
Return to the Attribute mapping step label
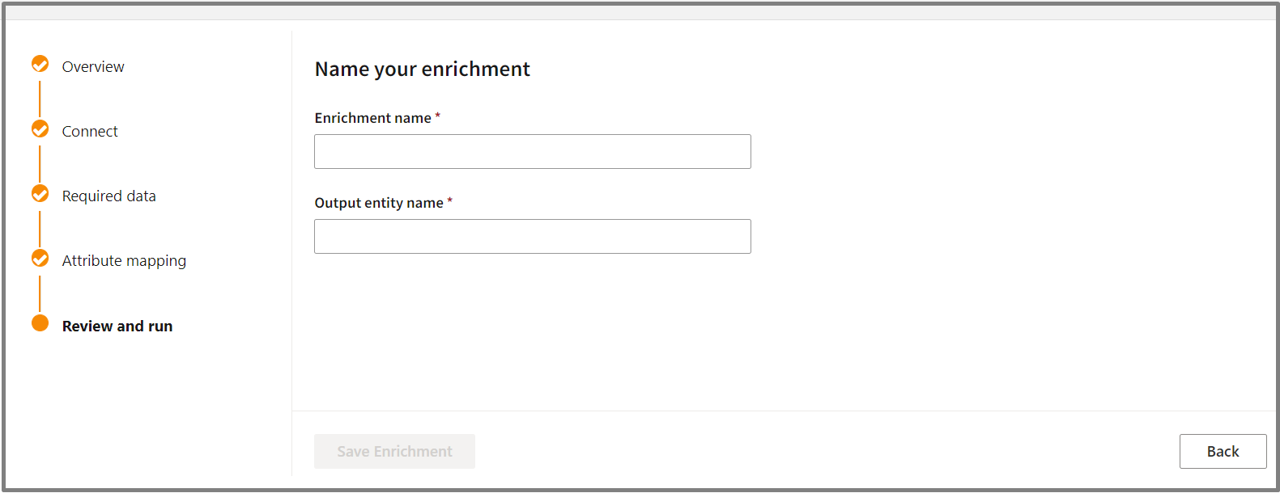click(124, 261)
